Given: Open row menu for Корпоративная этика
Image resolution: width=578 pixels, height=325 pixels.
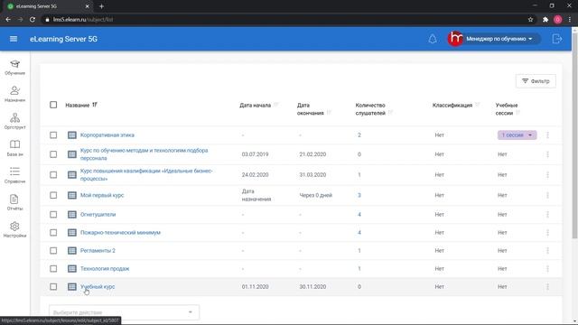Looking at the screenshot, I should coord(547,135).
